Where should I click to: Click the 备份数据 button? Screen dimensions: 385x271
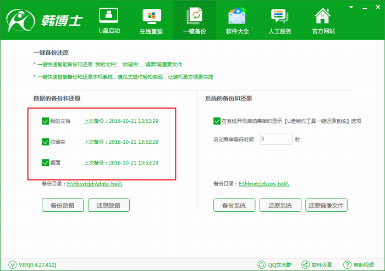click(63, 205)
